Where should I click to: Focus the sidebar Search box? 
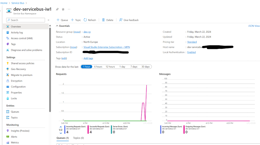point(26,20)
